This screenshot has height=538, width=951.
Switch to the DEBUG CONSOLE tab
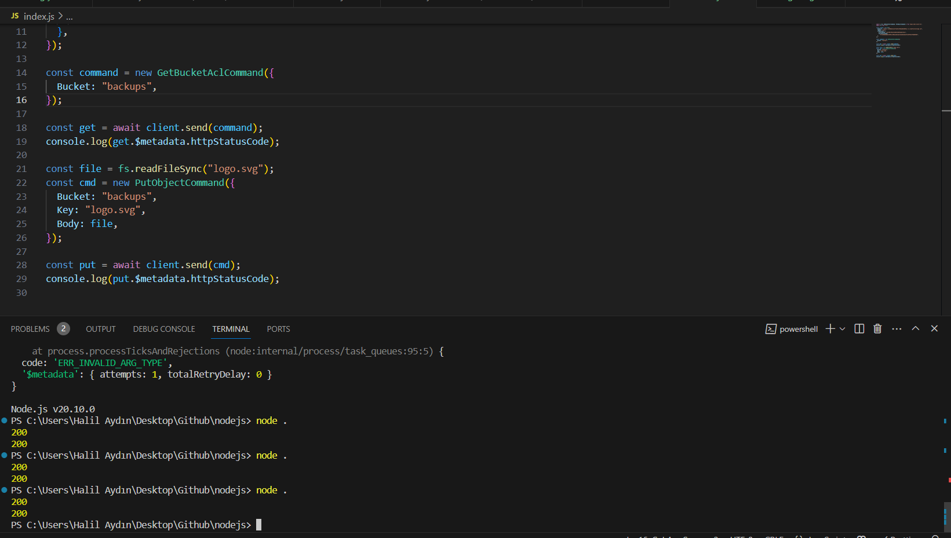pyautogui.click(x=163, y=328)
